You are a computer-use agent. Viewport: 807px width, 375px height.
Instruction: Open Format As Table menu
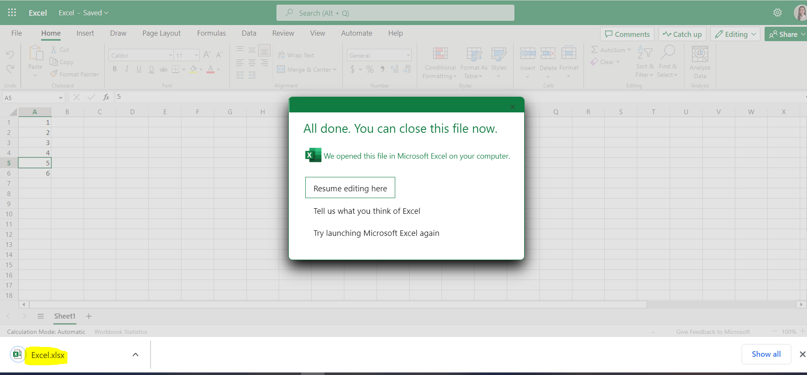(474, 62)
